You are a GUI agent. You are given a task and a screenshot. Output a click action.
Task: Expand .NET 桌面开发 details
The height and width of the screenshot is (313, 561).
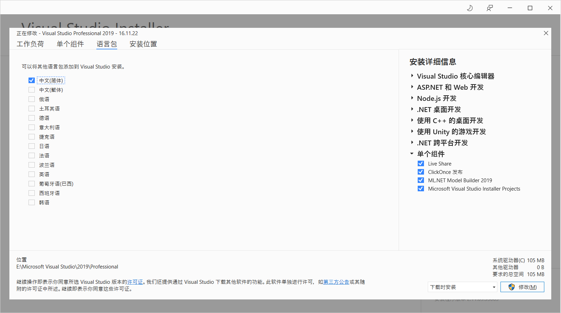pos(412,109)
